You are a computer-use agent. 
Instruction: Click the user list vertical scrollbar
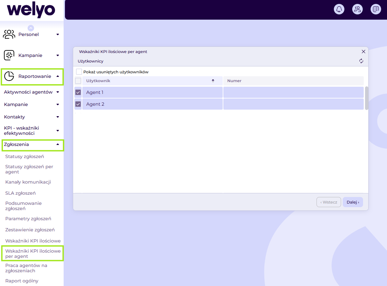367,98
